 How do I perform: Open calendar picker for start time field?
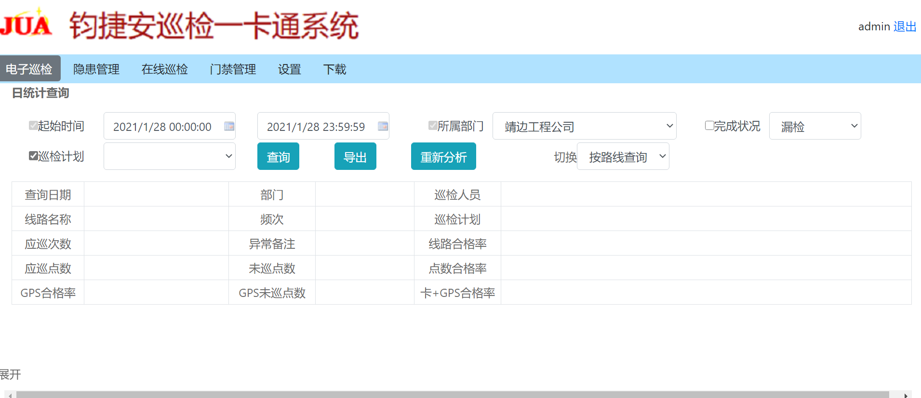229,126
